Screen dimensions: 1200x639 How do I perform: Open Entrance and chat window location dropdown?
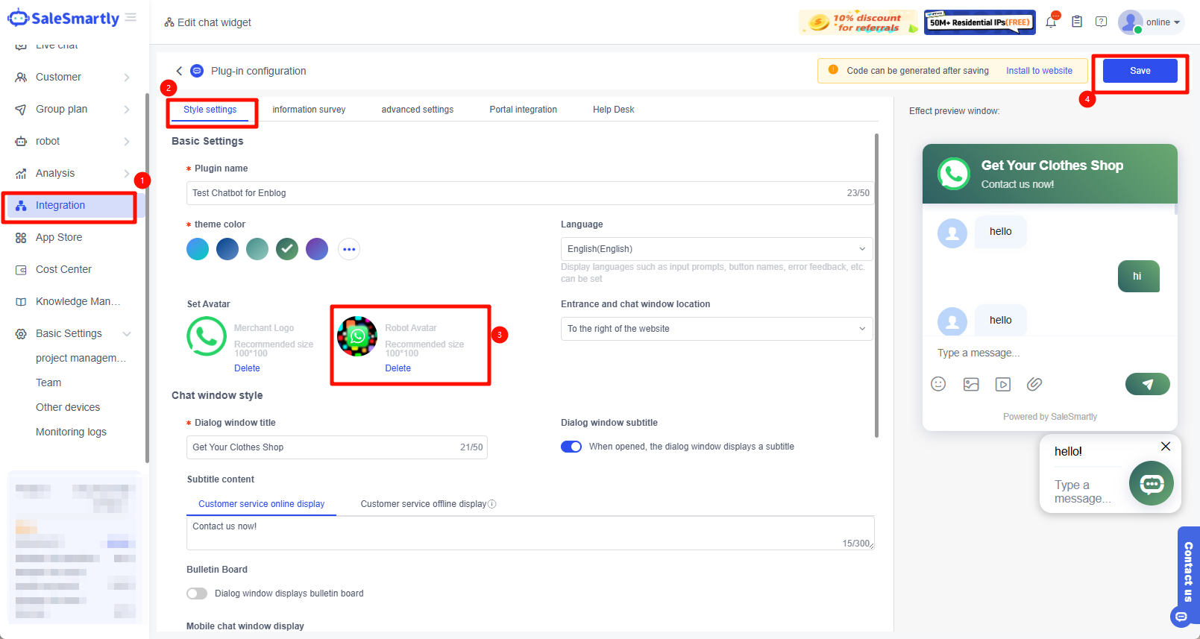(x=716, y=329)
